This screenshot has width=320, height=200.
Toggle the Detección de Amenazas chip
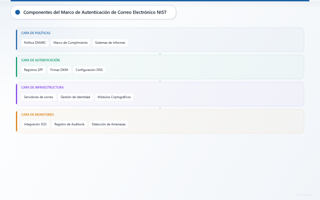pos(109,124)
